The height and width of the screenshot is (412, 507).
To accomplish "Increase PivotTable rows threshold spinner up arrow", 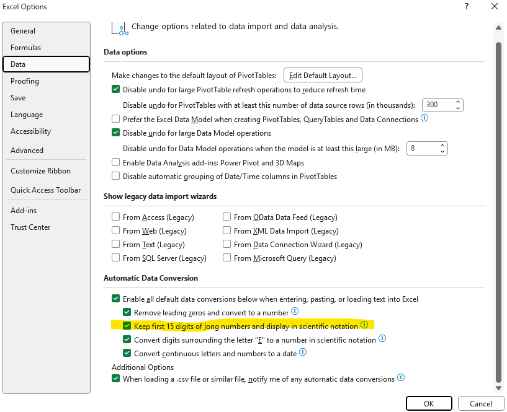I will (x=458, y=102).
